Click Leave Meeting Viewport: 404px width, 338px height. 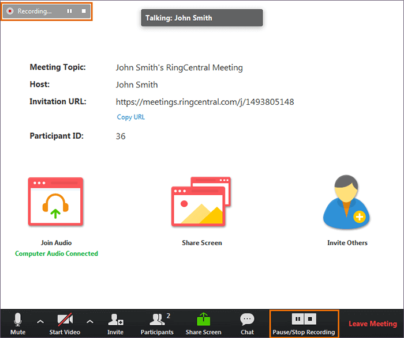coord(372,324)
